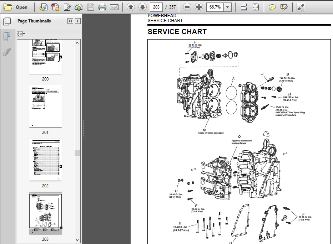Select the page 202 thumbnail
The height and width of the screenshot is (244, 333).
click(45, 160)
